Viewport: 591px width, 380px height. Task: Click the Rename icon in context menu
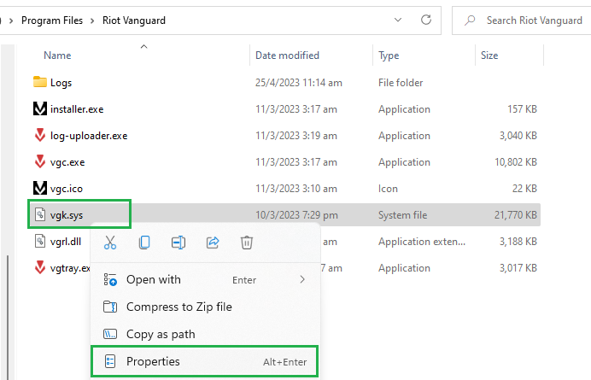coord(178,243)
